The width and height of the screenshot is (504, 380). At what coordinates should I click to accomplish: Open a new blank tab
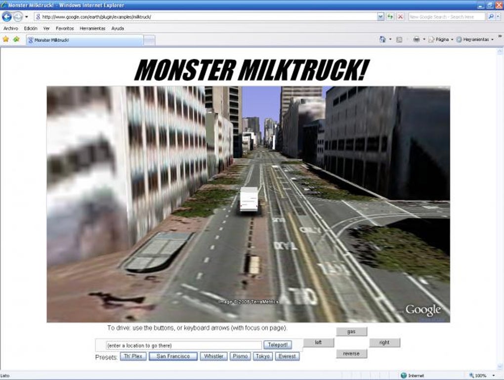click(x=149, y=41)
